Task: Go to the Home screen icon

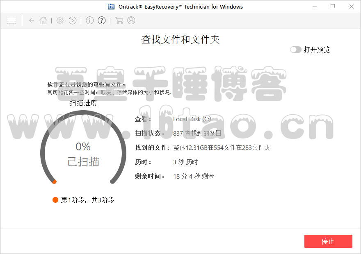Action: click(43, 20)
